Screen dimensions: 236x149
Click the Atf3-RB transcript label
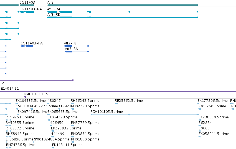(x=54, y=15)
